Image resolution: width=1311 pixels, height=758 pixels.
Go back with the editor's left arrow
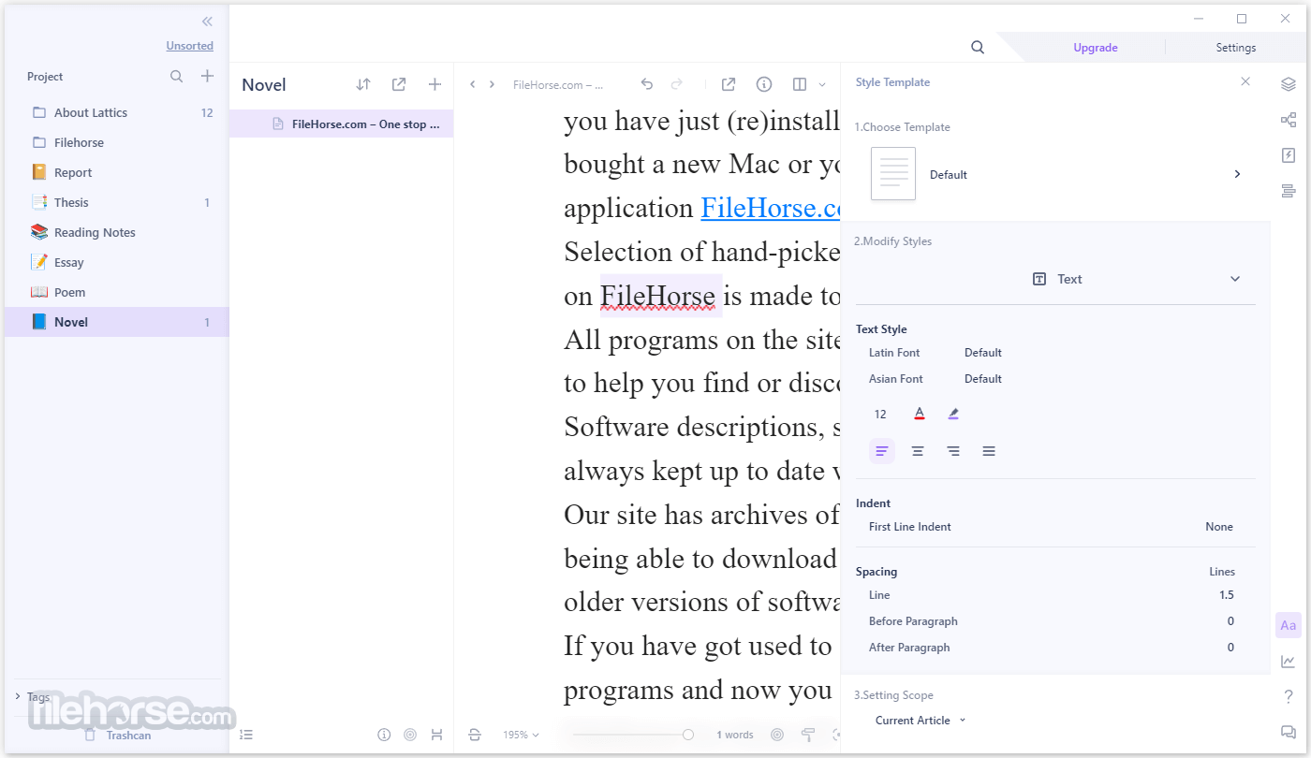(473, 84)
